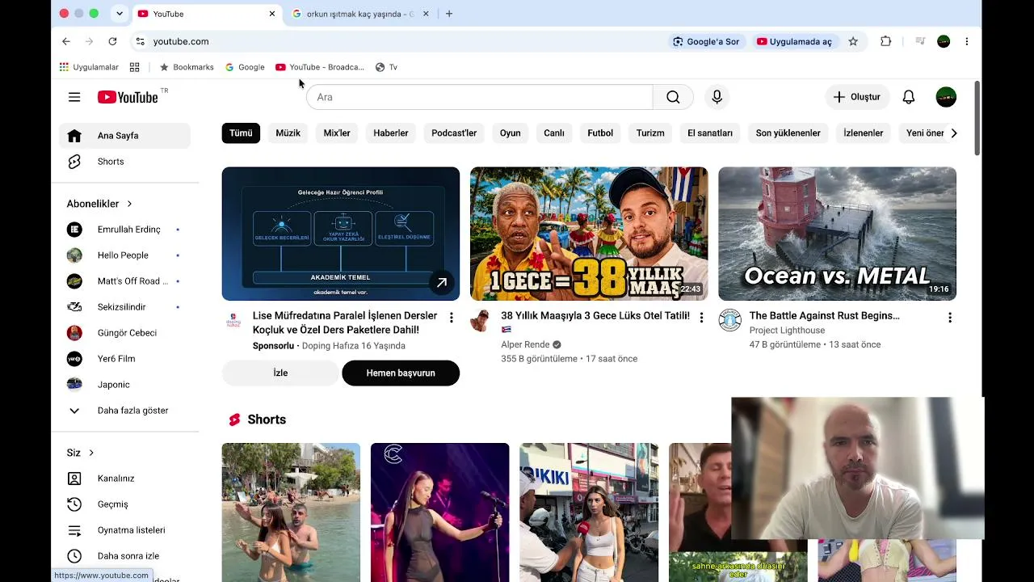Select the Canlı filter chip
This screenshot has height=582, width=1034.
click(554, 133)
